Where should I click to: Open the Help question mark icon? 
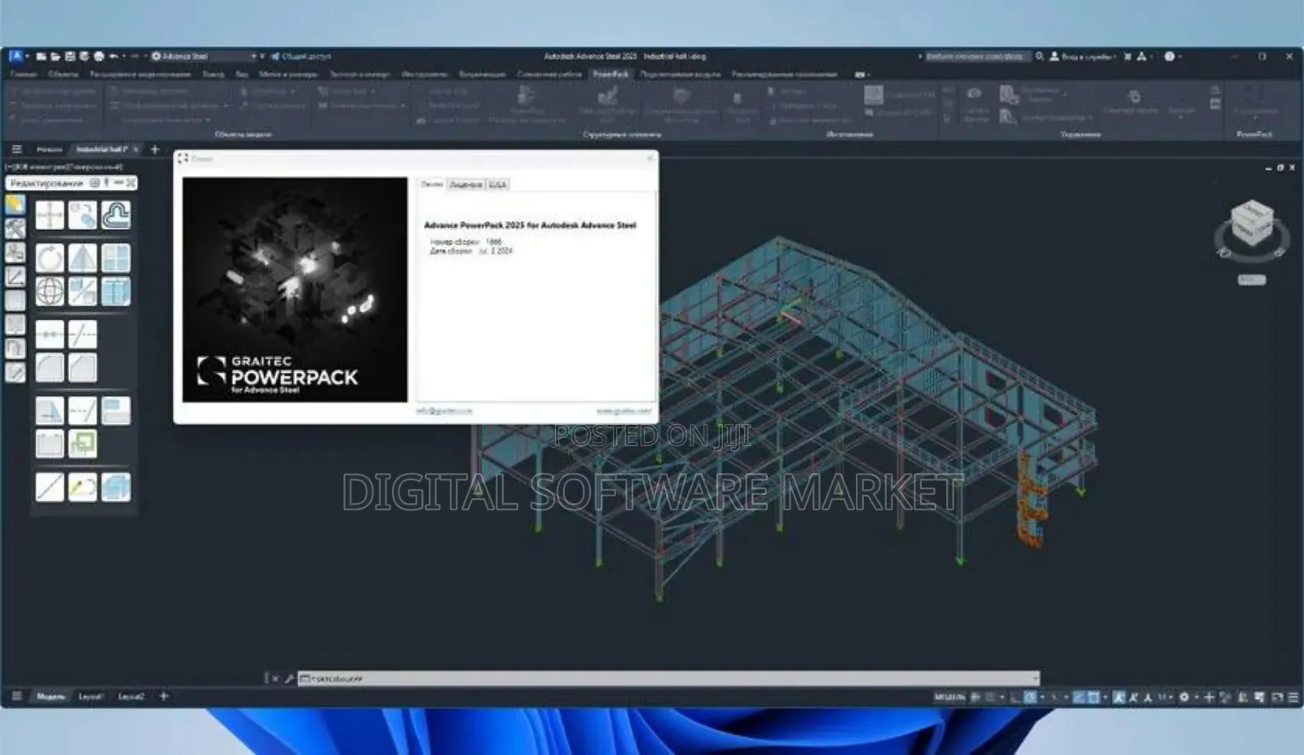tap(1170, 56)
